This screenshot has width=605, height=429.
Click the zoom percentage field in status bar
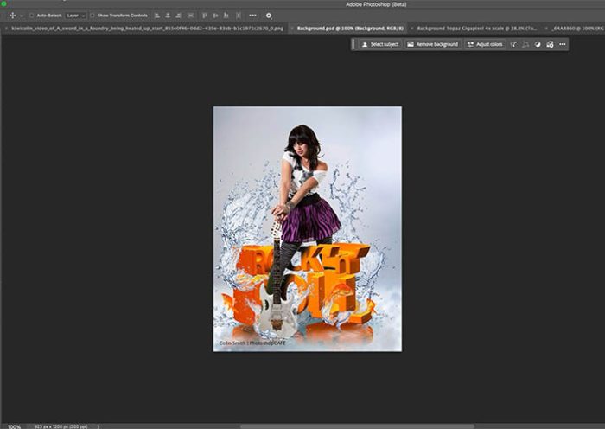[14, 426]
